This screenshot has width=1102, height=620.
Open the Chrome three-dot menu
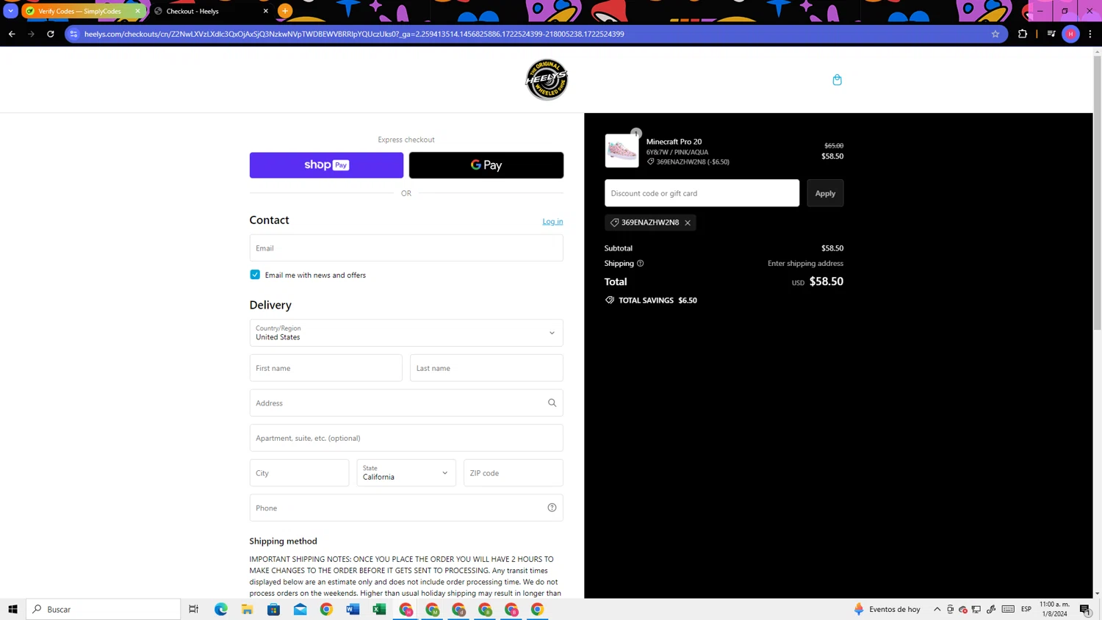tap(1090, 34)
